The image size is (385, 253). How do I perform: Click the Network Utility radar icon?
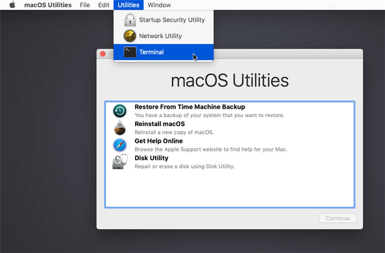tap(130, 36)
